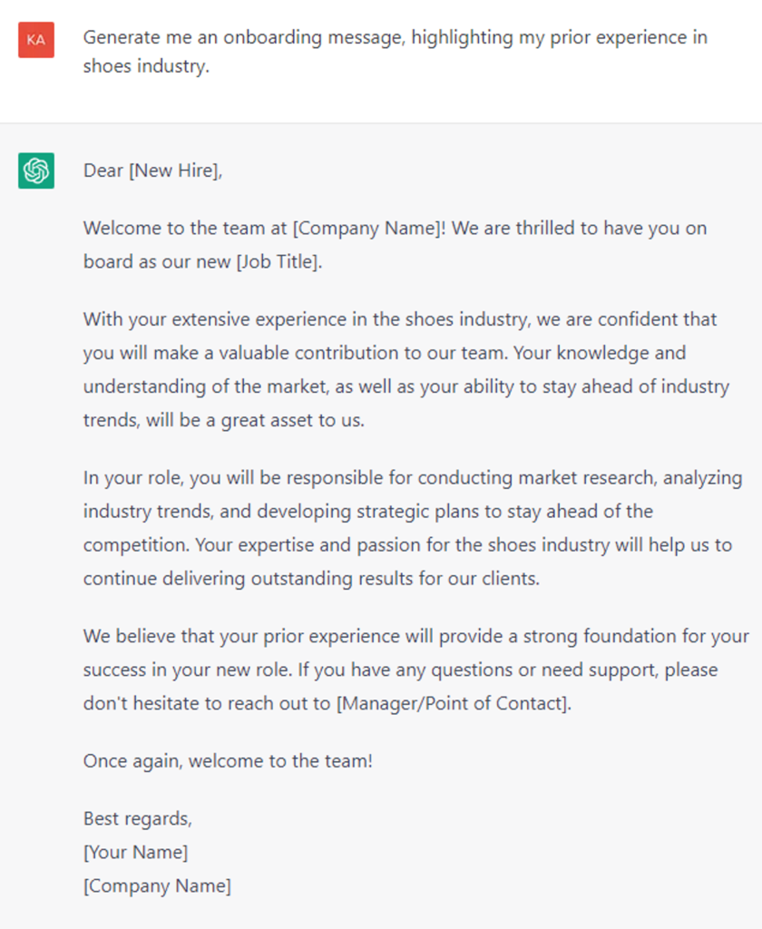Click the [Job Title] placeholder
The height and width of the screenshot is (929, 762).
pos(276,262)
